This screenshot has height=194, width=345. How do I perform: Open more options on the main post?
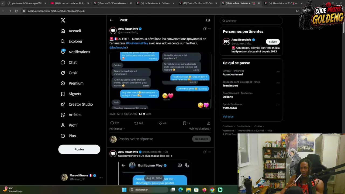point(210,29)
